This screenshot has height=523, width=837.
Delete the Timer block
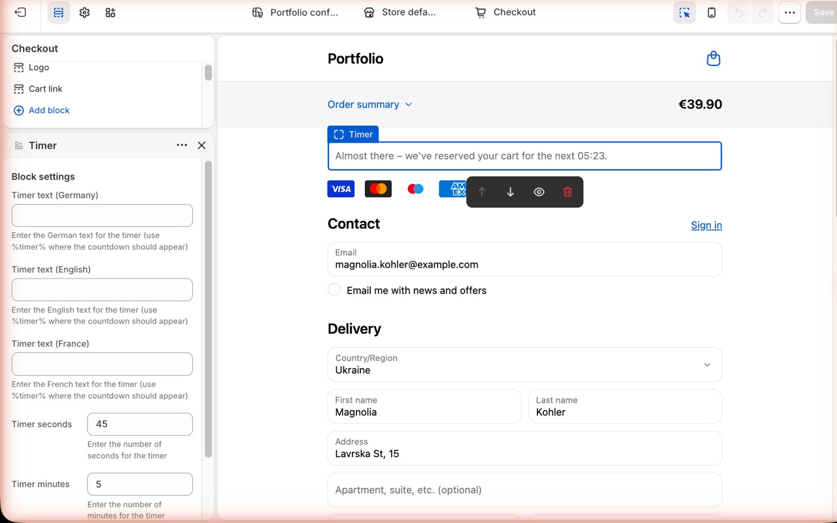pyautogui.click(x=568, y=192)
